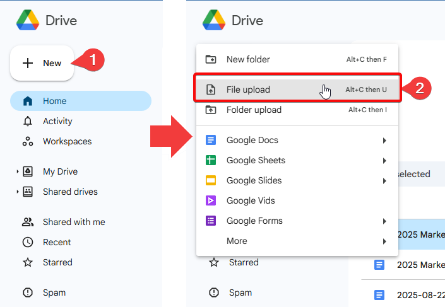Choose Google Slides from the menu
This screenshot has height=307, width=445.
(297, 180)
